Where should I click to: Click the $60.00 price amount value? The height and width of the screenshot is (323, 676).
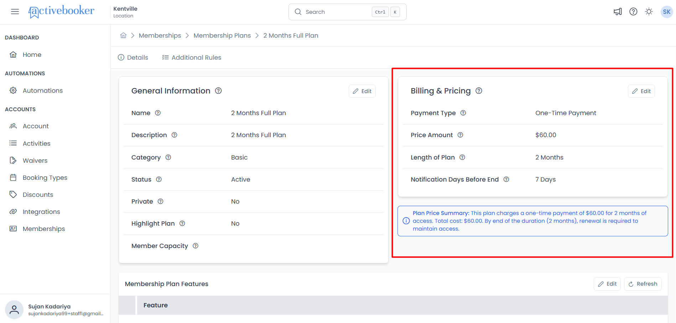point(546,135)
